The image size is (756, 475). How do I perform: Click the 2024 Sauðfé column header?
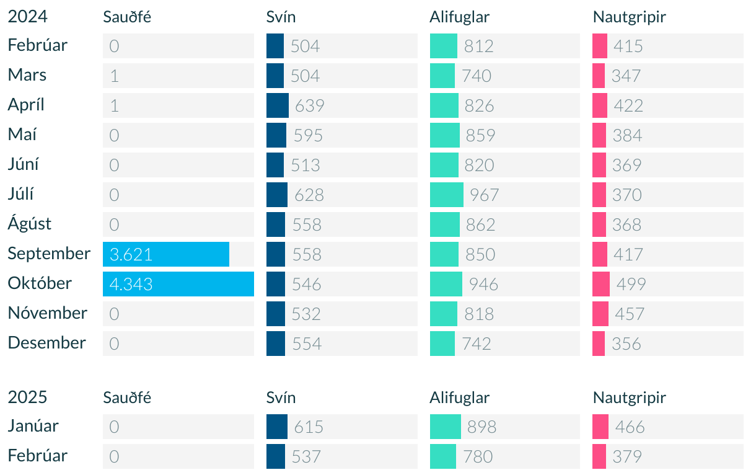(127, 17)
